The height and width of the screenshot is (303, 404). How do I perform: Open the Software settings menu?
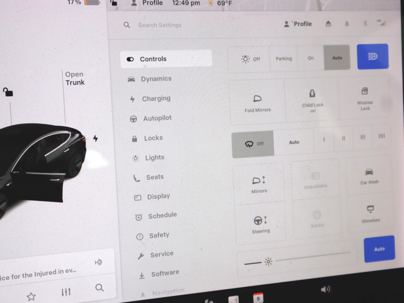(x=159, y=274)
